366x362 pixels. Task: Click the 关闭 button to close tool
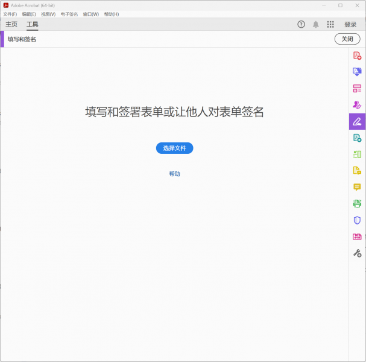347,39
